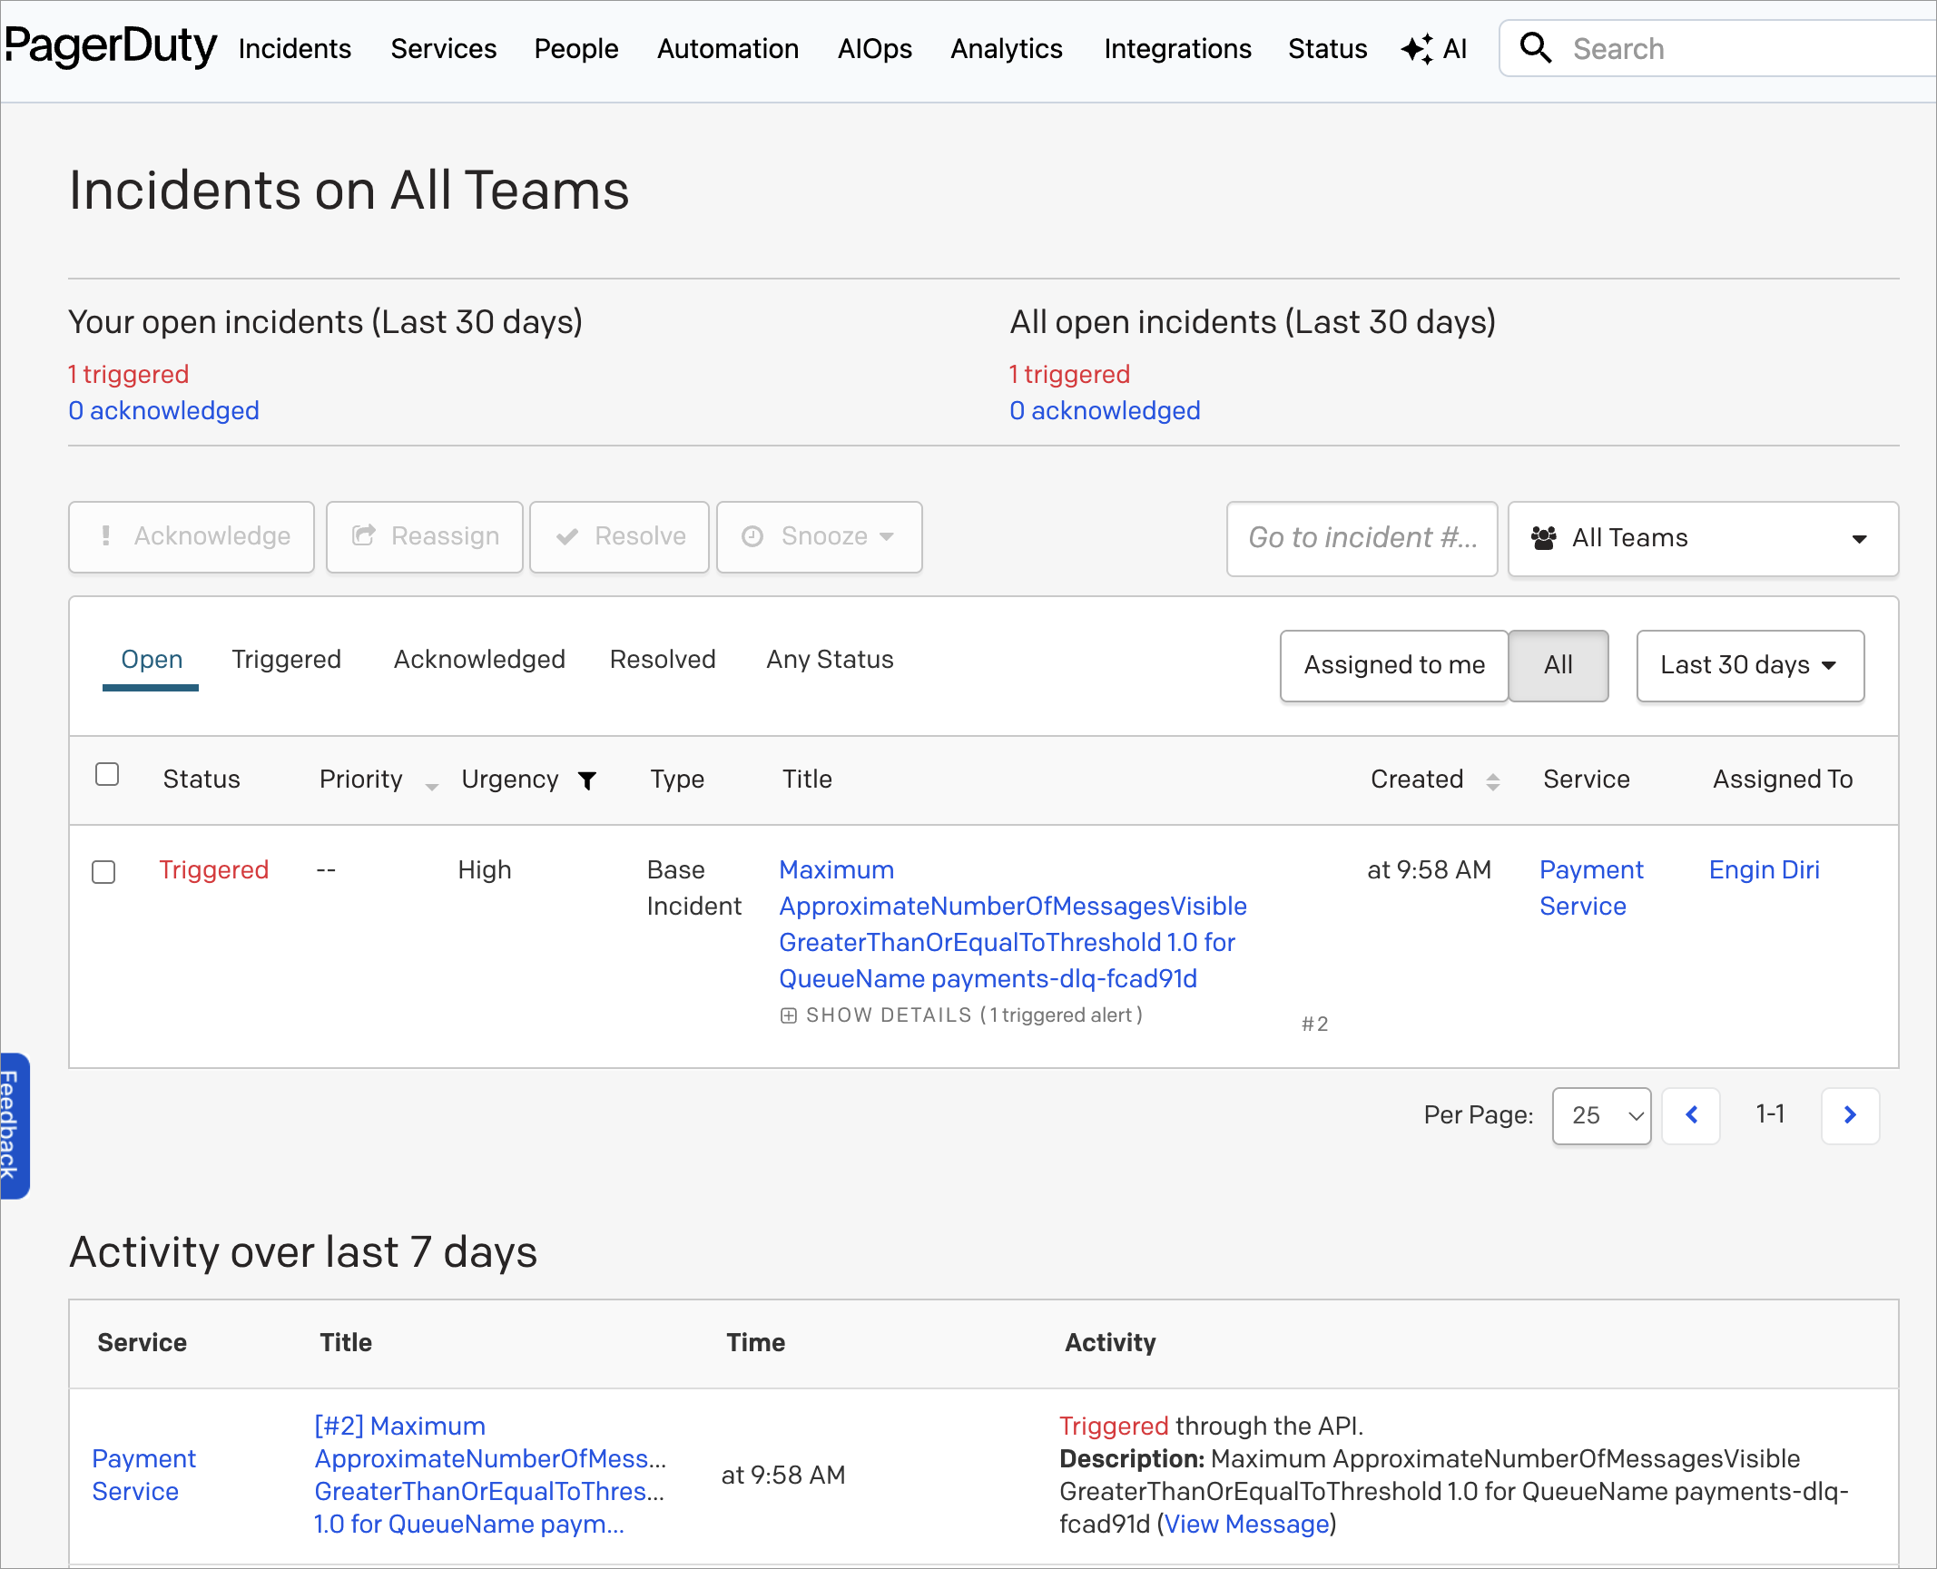Click the Type column header
This screenshot has width=1937, height=1569.
coord(677,780)
